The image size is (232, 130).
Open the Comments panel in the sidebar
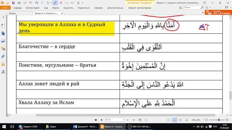point(3,49)
